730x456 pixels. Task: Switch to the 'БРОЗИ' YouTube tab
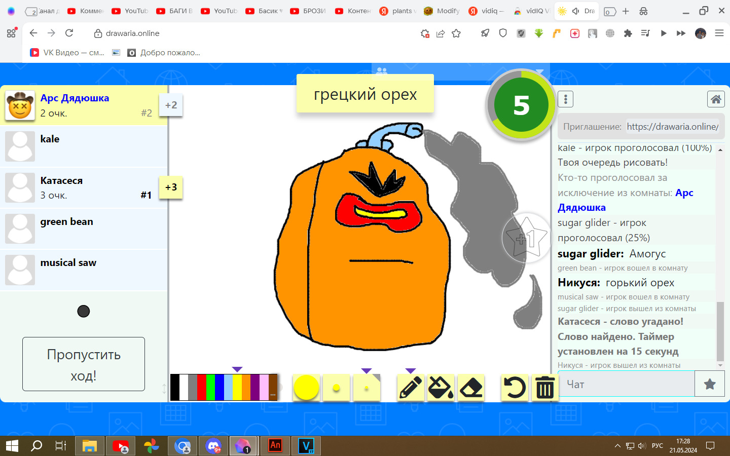coord(309,11)
